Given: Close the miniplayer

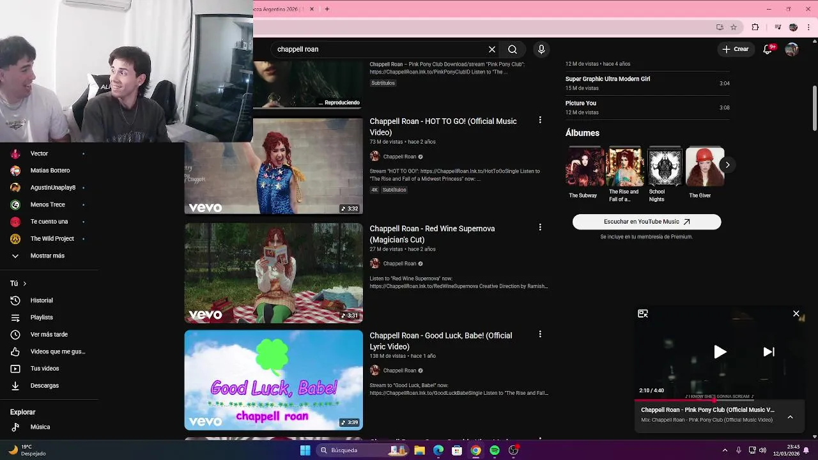Looking at the screenshot, I should (x=796, y=314).
